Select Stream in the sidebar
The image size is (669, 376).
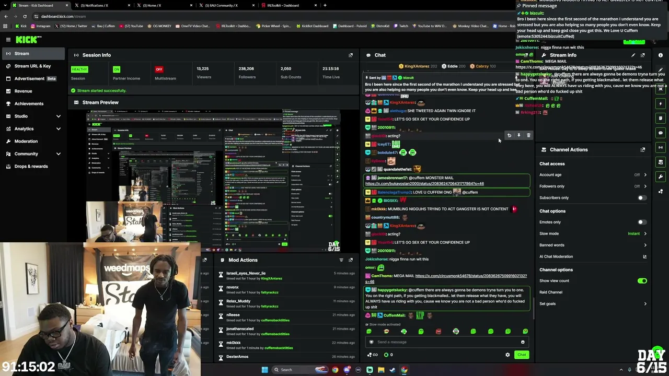33,53
